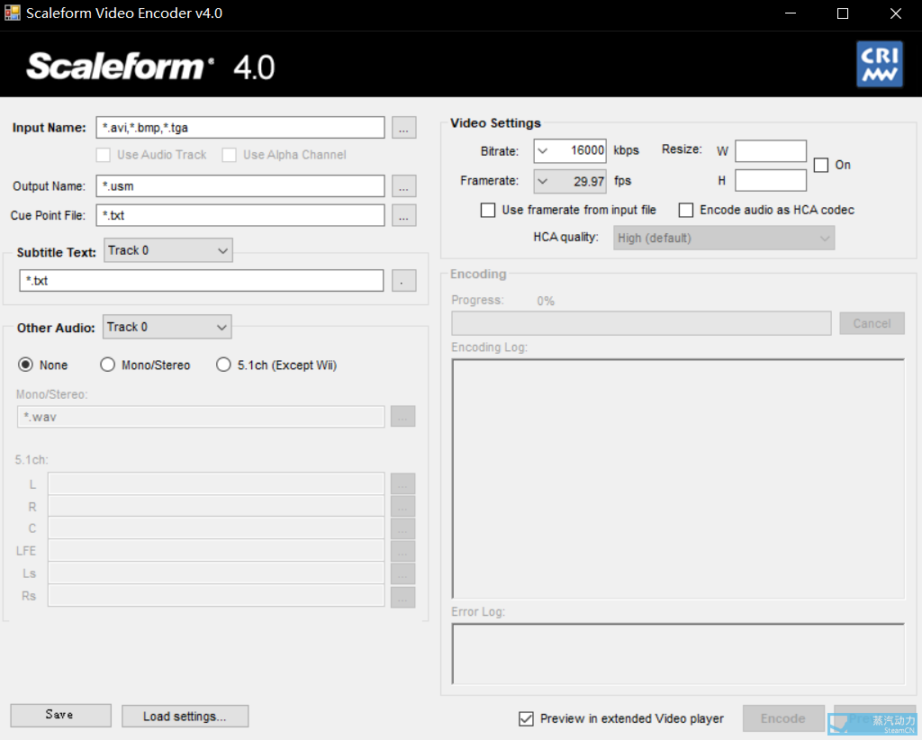Select the 5.1ch (Except Wii) radio option

(223, 365)
